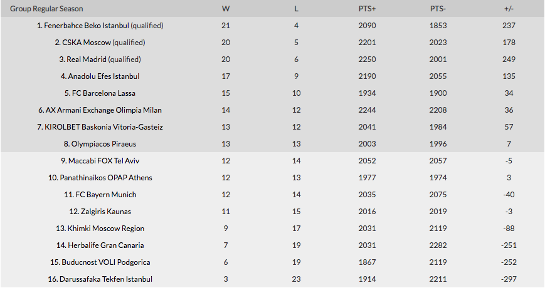Sort table by PTS+ column header
Image resolution: width=545 pixels, height=288 pixels.
(367, 9)
